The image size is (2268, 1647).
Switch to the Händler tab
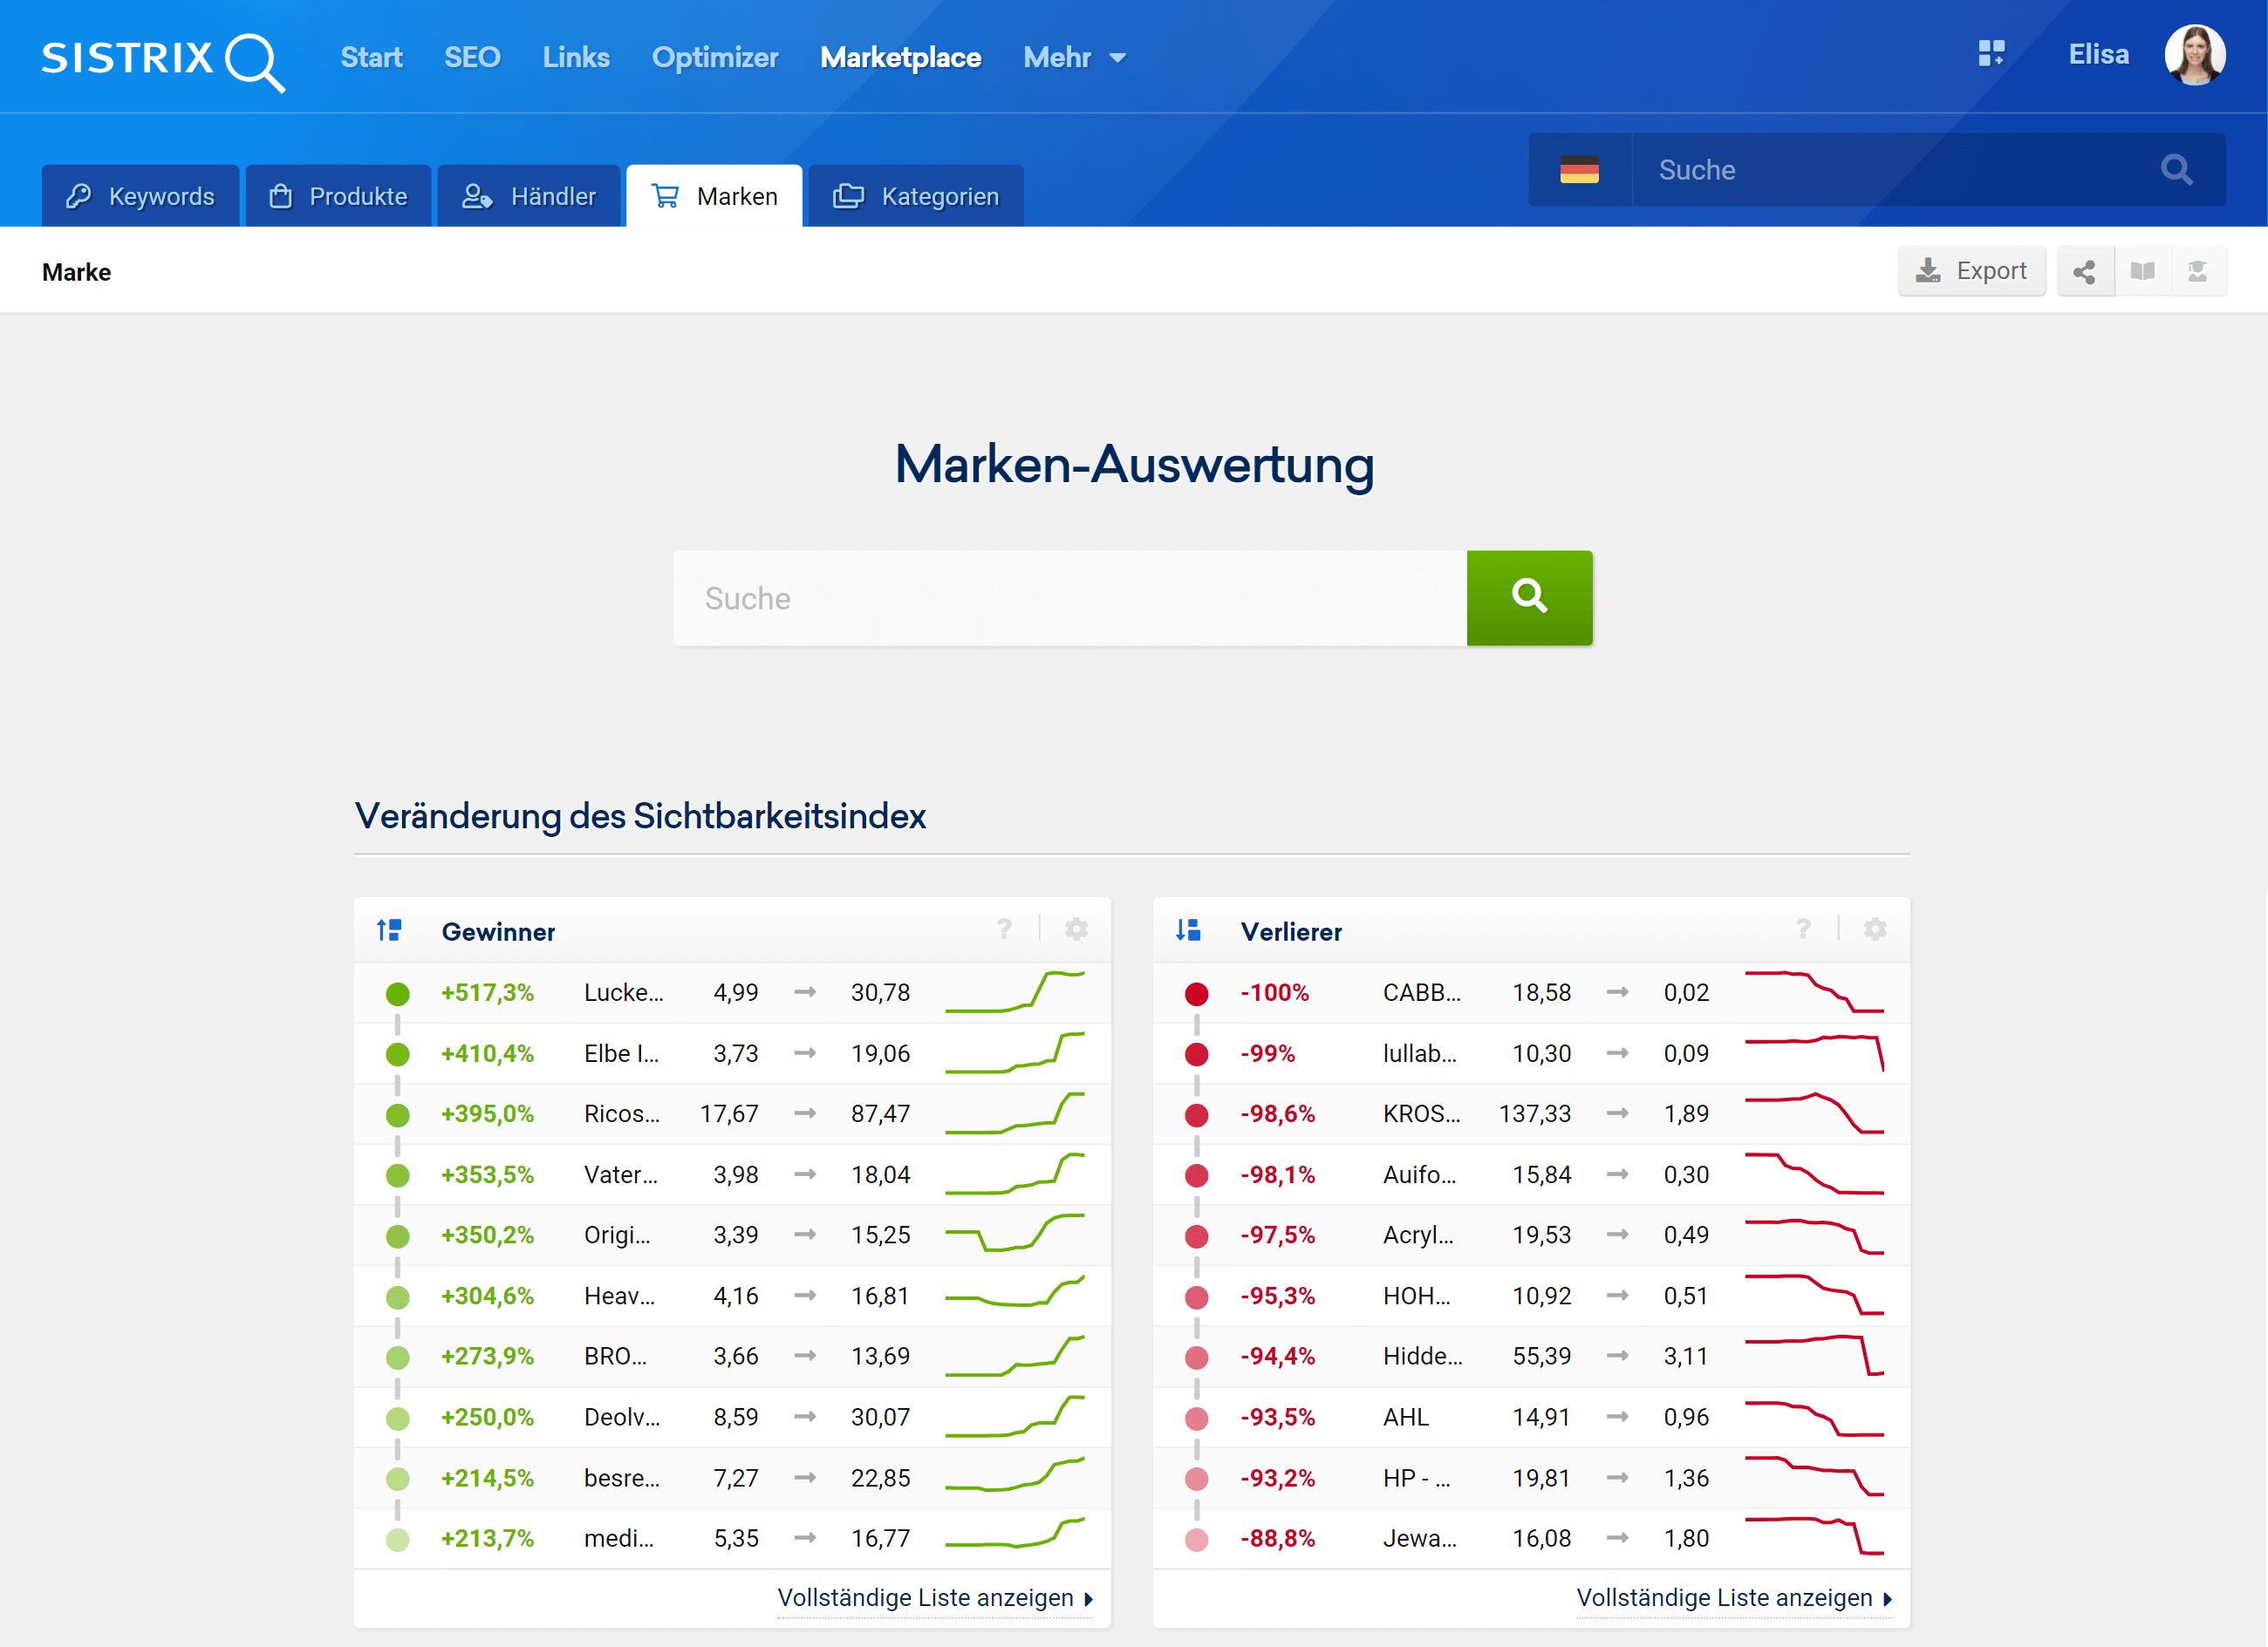[529, 197]
